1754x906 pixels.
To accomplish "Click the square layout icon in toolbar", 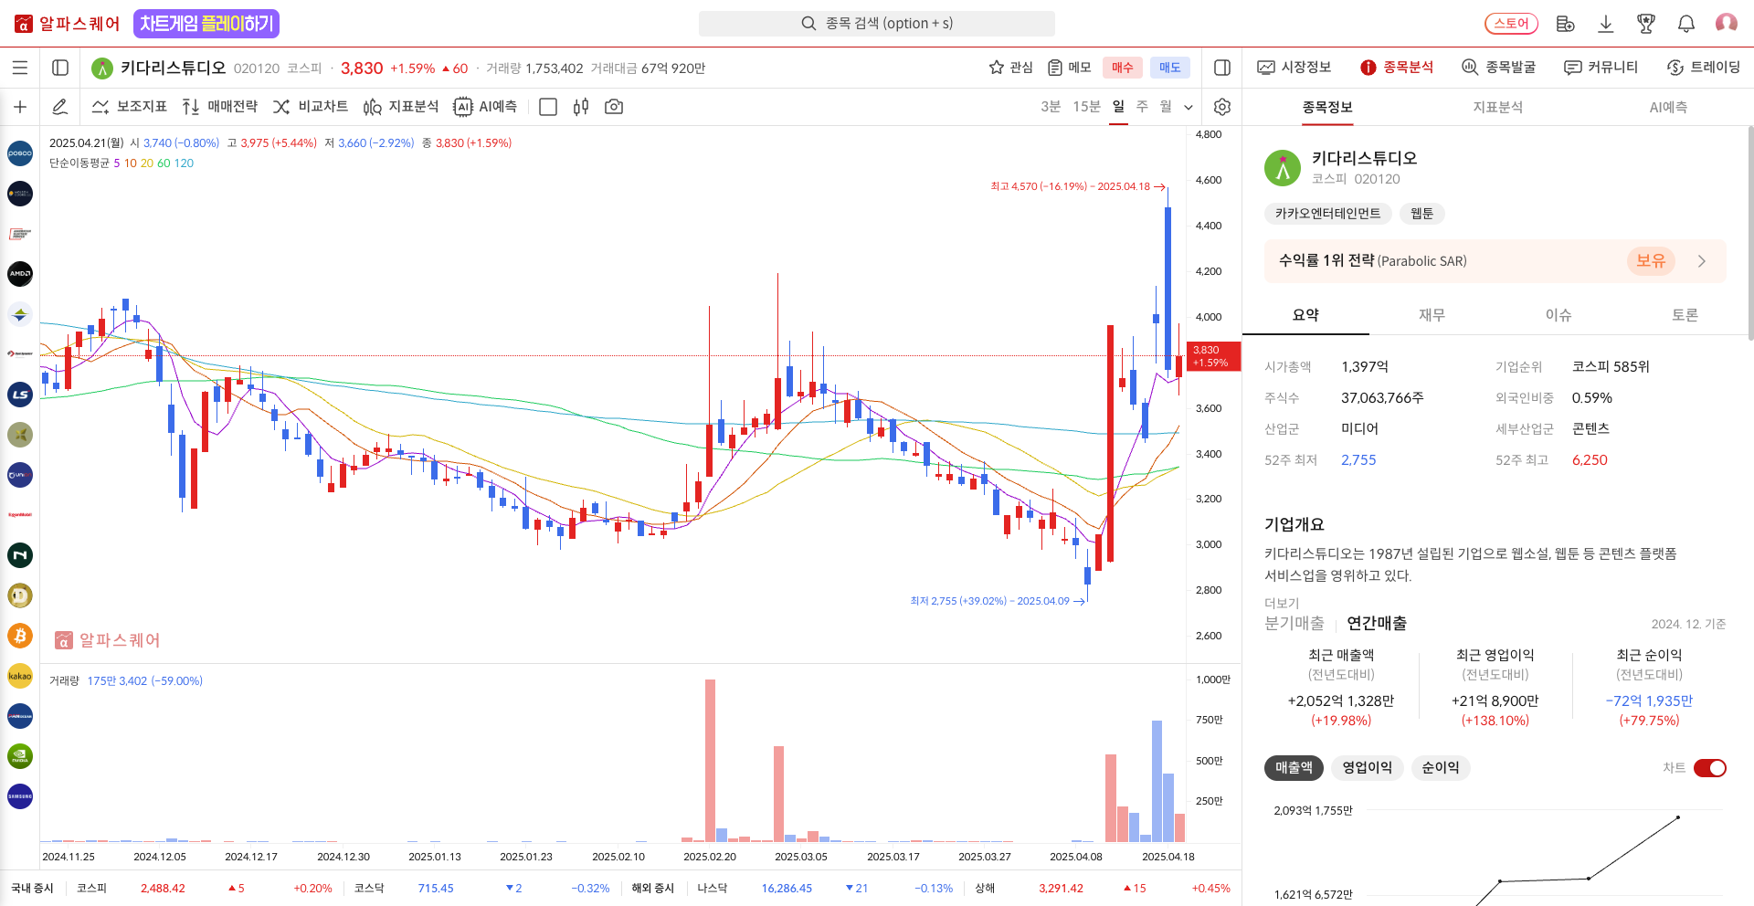I will (x=548, y=107).
